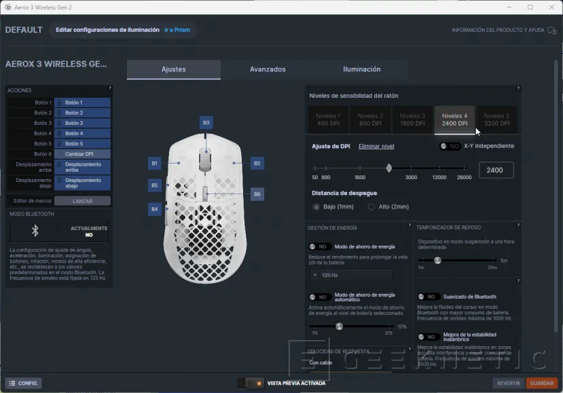This screenshot has height=393, width=563.
Task: Select Bajo (1mm) lift-off distance
Action: coord(316,207)
